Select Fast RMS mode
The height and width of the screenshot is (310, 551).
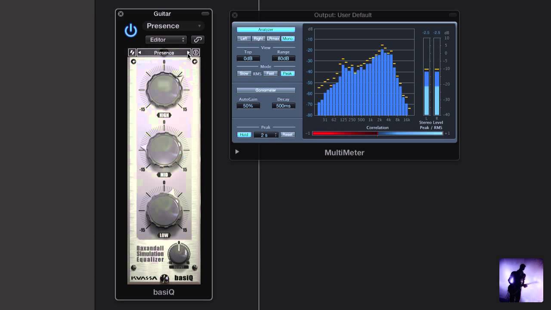270,74
